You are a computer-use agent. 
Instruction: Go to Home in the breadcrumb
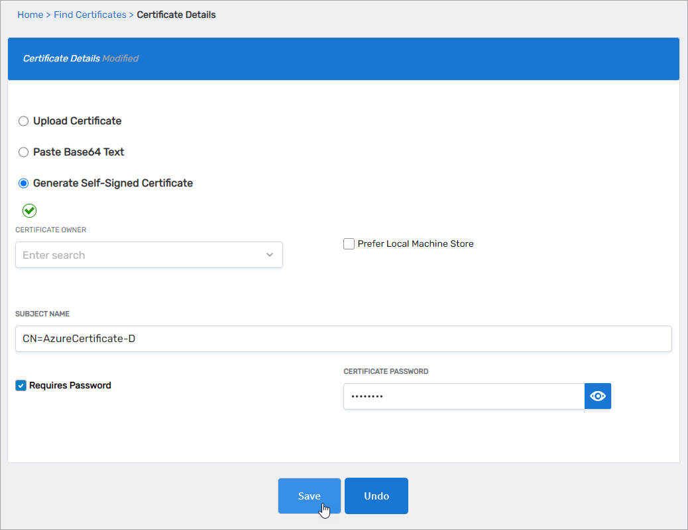point(30,15)
